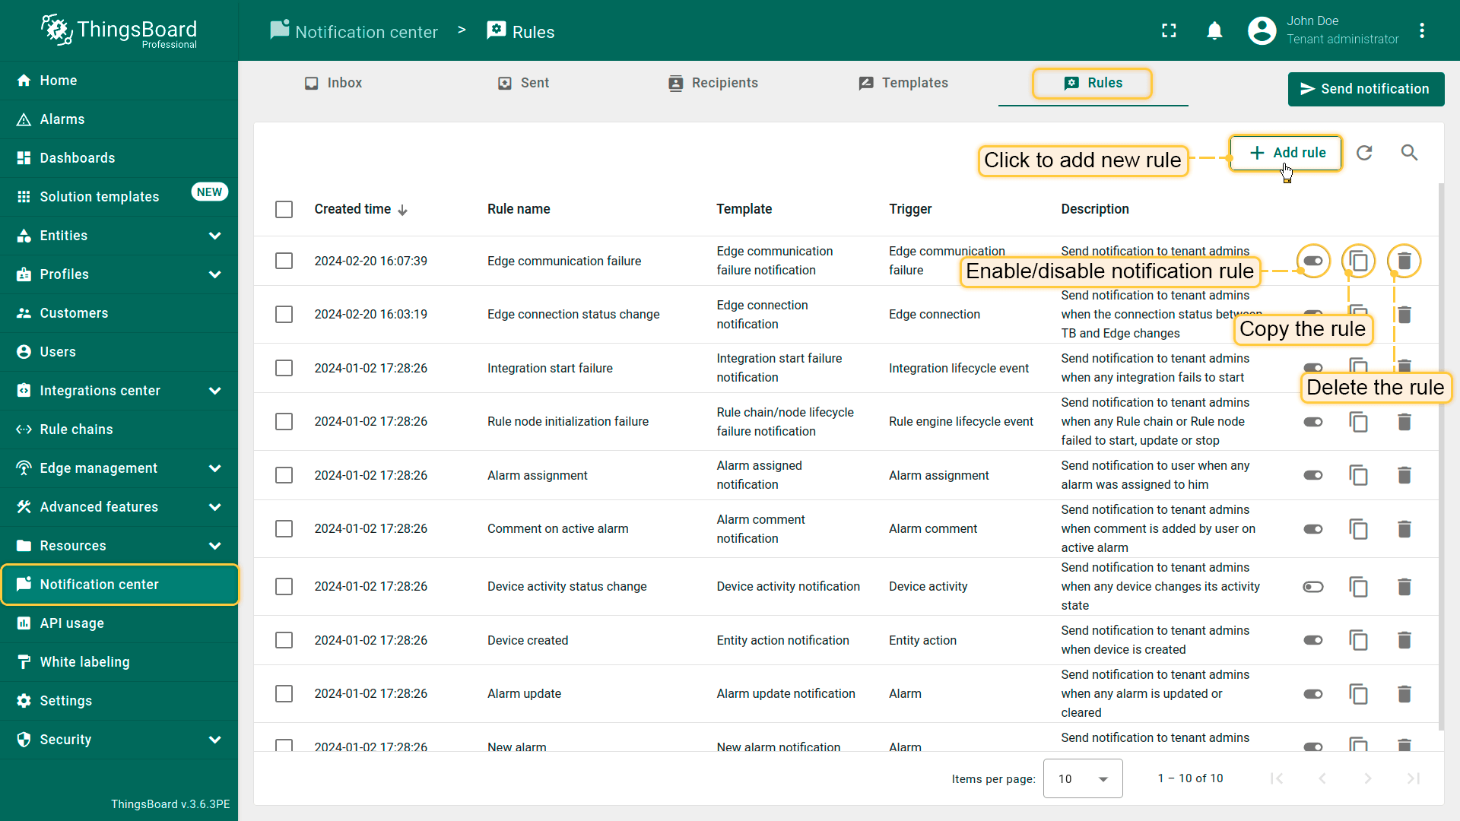Image resolution: width=1460 pixels, height=821 pixels.
Task: Open the items per page dropdown
Action: (x=1082, y=778)
